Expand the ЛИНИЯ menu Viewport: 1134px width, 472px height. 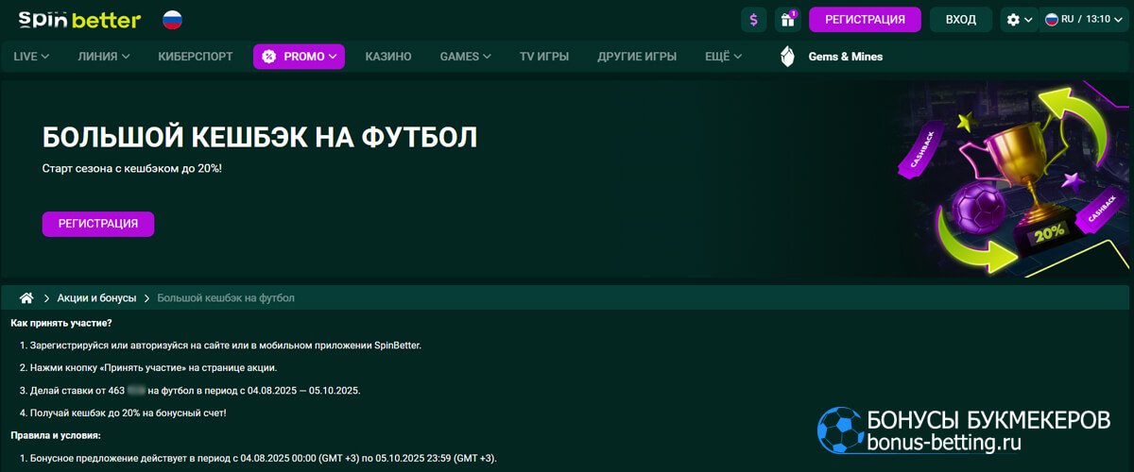click(104, 57)
